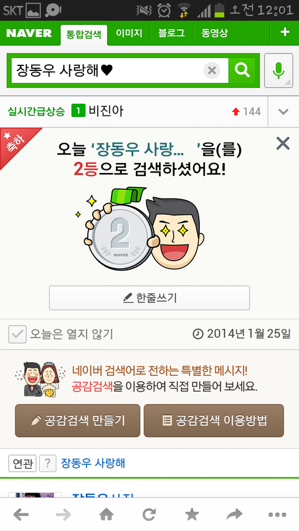The width and height of the screenshot is (299, 531).
Task: Check the 오늘은 열지 않기 checkbox
Action: 17,334
